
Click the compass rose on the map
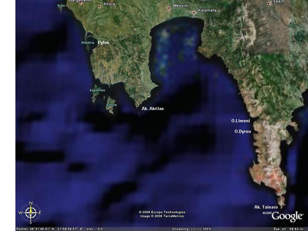[31, 212]
